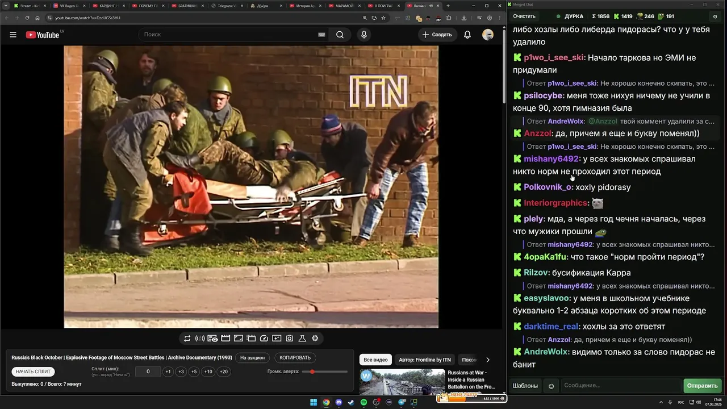Screen dimensions: 727x409
Task: Click the На аукцион button
Action: (x=252, y=358)
